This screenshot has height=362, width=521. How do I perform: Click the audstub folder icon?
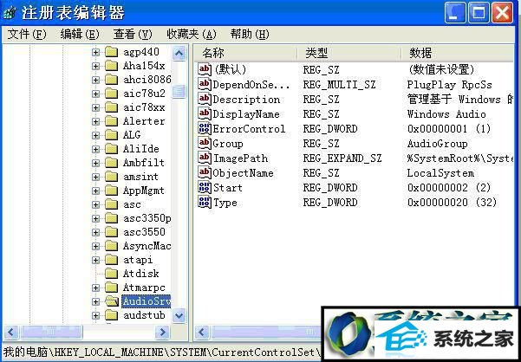[111, 315]
